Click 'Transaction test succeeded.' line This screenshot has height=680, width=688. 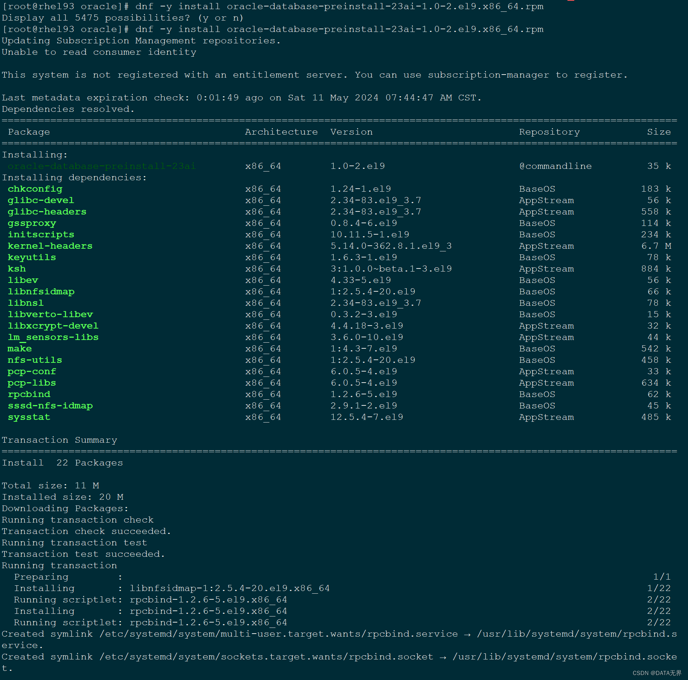(x=83, y=554)
